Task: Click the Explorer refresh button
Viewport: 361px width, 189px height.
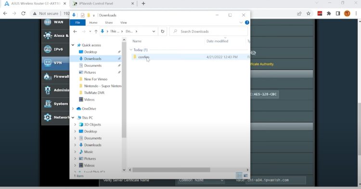Action: pos(163,32)
